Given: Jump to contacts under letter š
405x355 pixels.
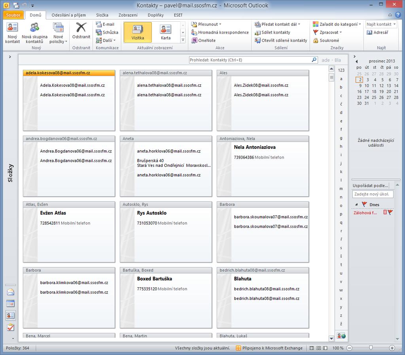Looking at the screenshot, I should 341,256.
